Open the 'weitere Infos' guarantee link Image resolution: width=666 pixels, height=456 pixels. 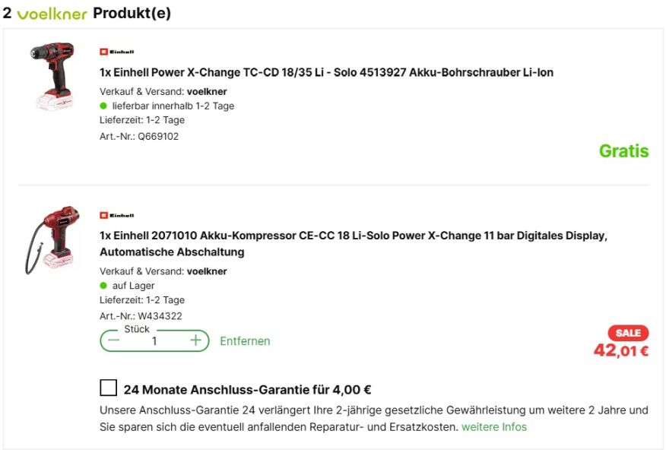coord(493,426)
